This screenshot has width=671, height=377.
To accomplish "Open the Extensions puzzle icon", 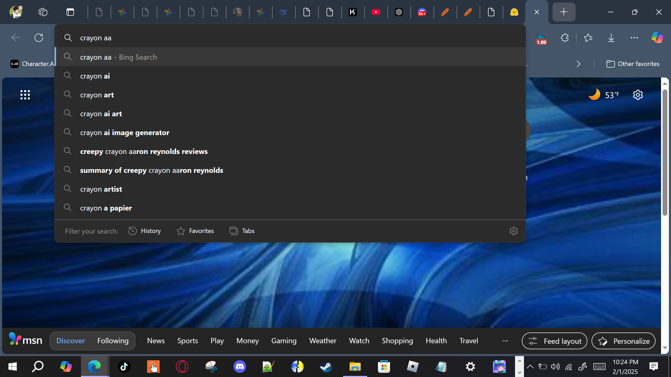I will [x=565, y=38].
